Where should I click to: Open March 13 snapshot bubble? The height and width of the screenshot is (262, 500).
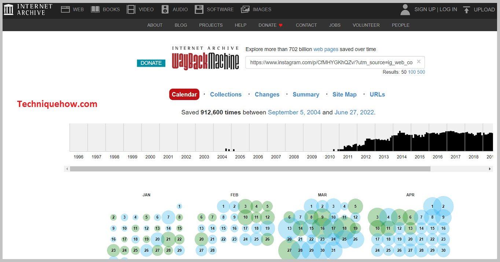pos(289,228)
